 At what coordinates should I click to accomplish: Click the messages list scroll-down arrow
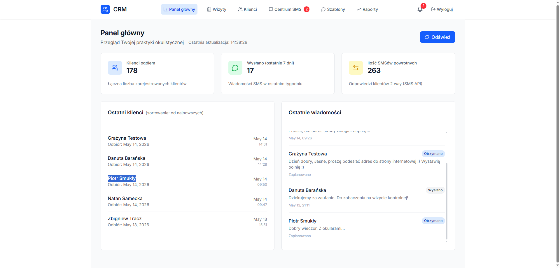tap(447, 241)
